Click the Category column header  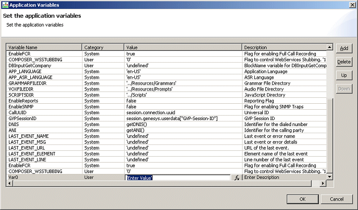point(103,47)
